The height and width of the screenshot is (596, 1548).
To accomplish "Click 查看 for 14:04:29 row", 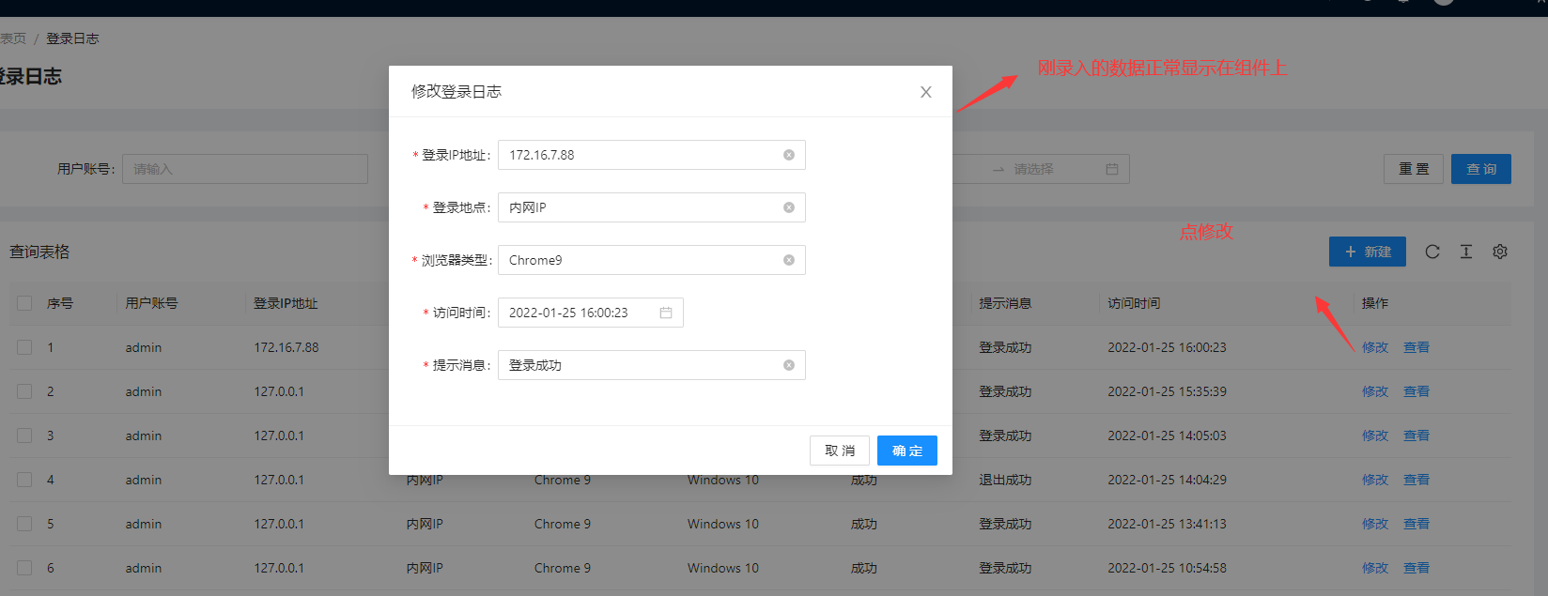I will [1416, 480].
